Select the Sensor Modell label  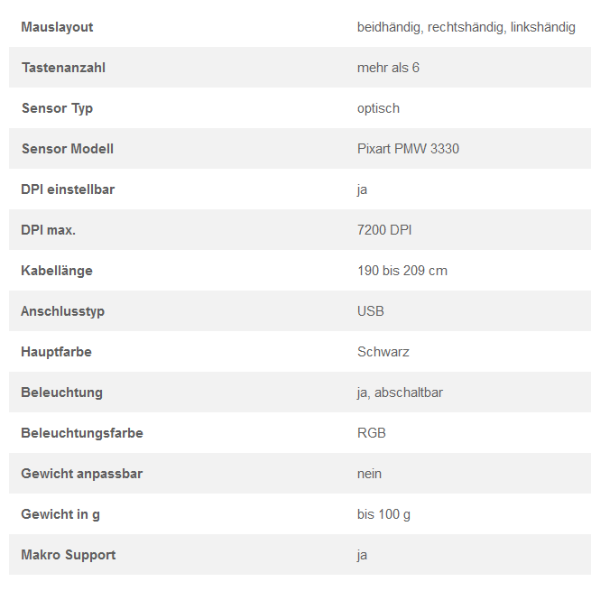(68, 149)
